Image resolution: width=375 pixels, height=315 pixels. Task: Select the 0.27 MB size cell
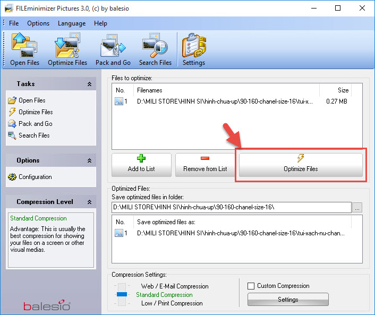(x=337, y=101)
